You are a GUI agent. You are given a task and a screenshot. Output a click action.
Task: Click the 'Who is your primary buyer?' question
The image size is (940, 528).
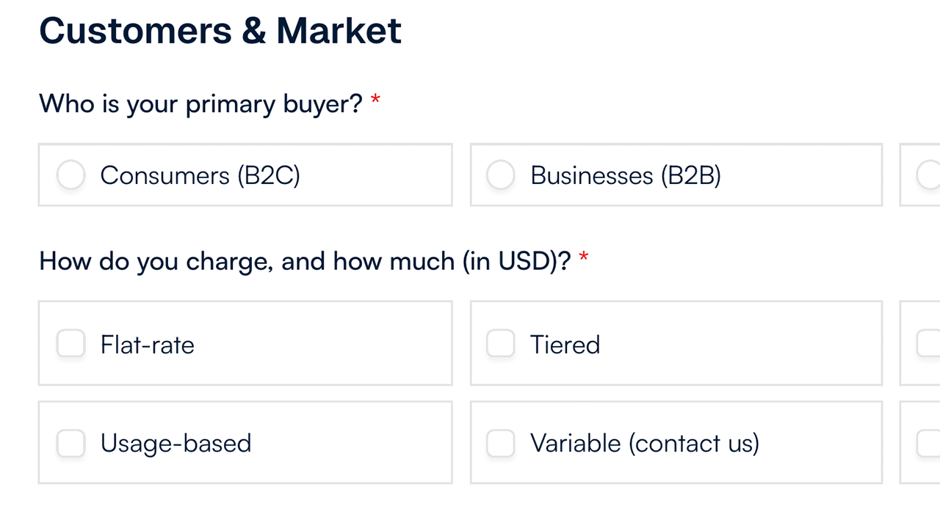[x=200, y=103]
